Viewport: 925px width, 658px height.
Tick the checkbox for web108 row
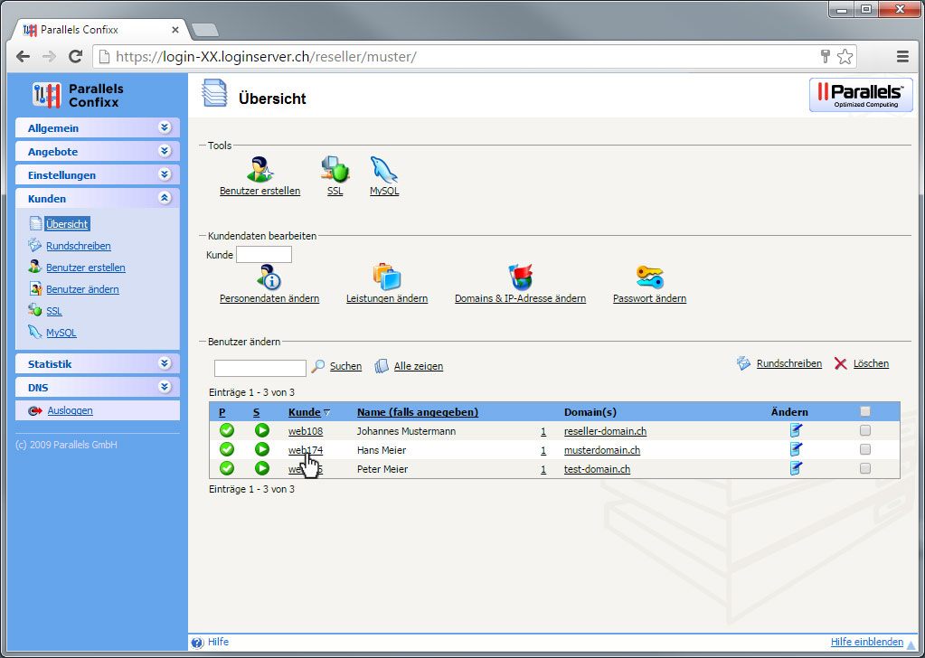click(x=865, y=430)
